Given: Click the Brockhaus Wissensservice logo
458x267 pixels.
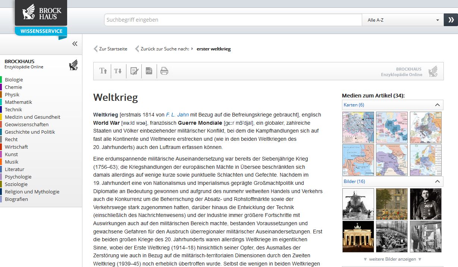Looking at the screenshot, I should pyautogui.click(x=41, y=18).
